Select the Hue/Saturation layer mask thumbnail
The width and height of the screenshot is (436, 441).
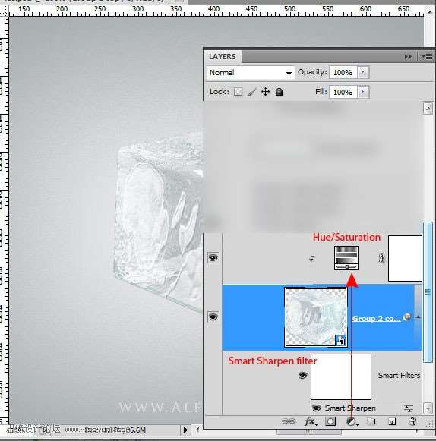tap(406, 258)
